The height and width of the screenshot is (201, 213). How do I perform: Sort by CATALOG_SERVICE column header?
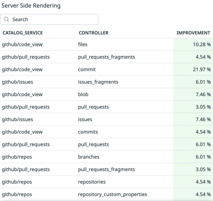click(x=23, y=33)
